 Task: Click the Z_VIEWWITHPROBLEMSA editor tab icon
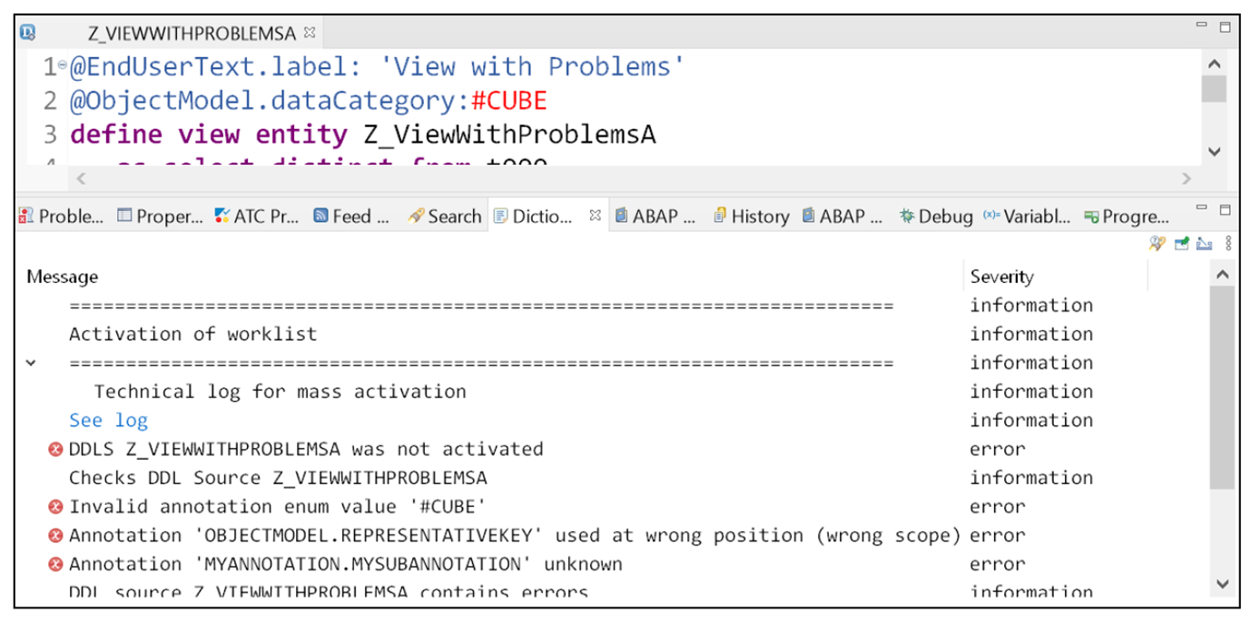click(x=26, y=33)
